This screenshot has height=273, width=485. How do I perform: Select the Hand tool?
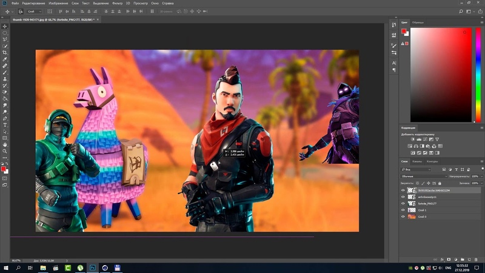(5, 144)
